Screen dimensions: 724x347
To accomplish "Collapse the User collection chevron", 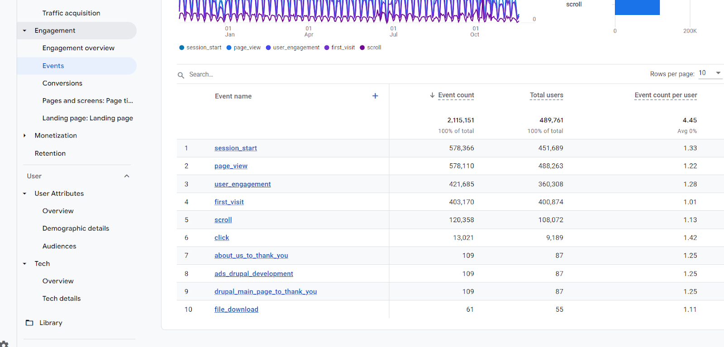I will [x=127, y=176].
